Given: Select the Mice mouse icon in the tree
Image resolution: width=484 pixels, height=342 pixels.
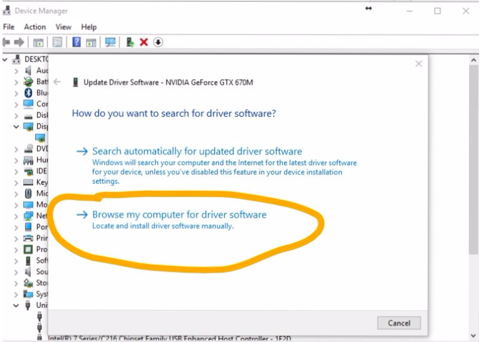Looking at the screenshot, I should [x=28, y=193].
